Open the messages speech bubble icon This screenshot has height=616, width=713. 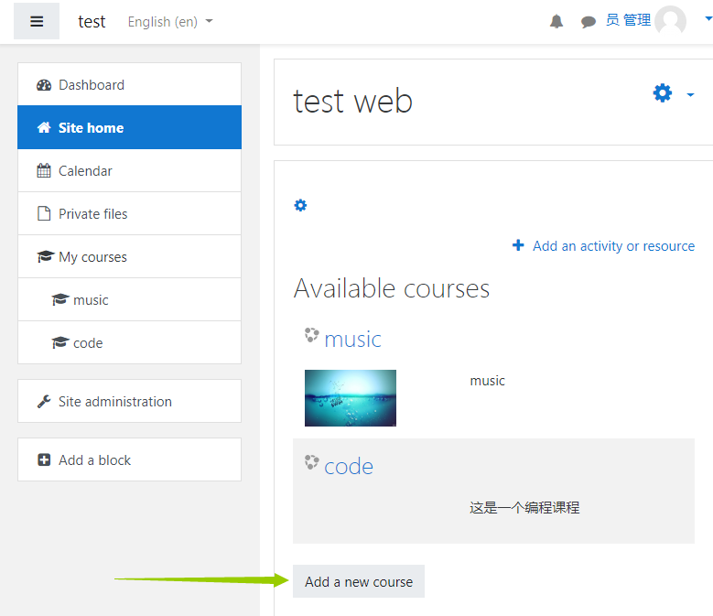point(589,22)
